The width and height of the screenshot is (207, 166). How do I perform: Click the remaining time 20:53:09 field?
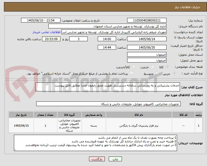click(x=51, y=39)
